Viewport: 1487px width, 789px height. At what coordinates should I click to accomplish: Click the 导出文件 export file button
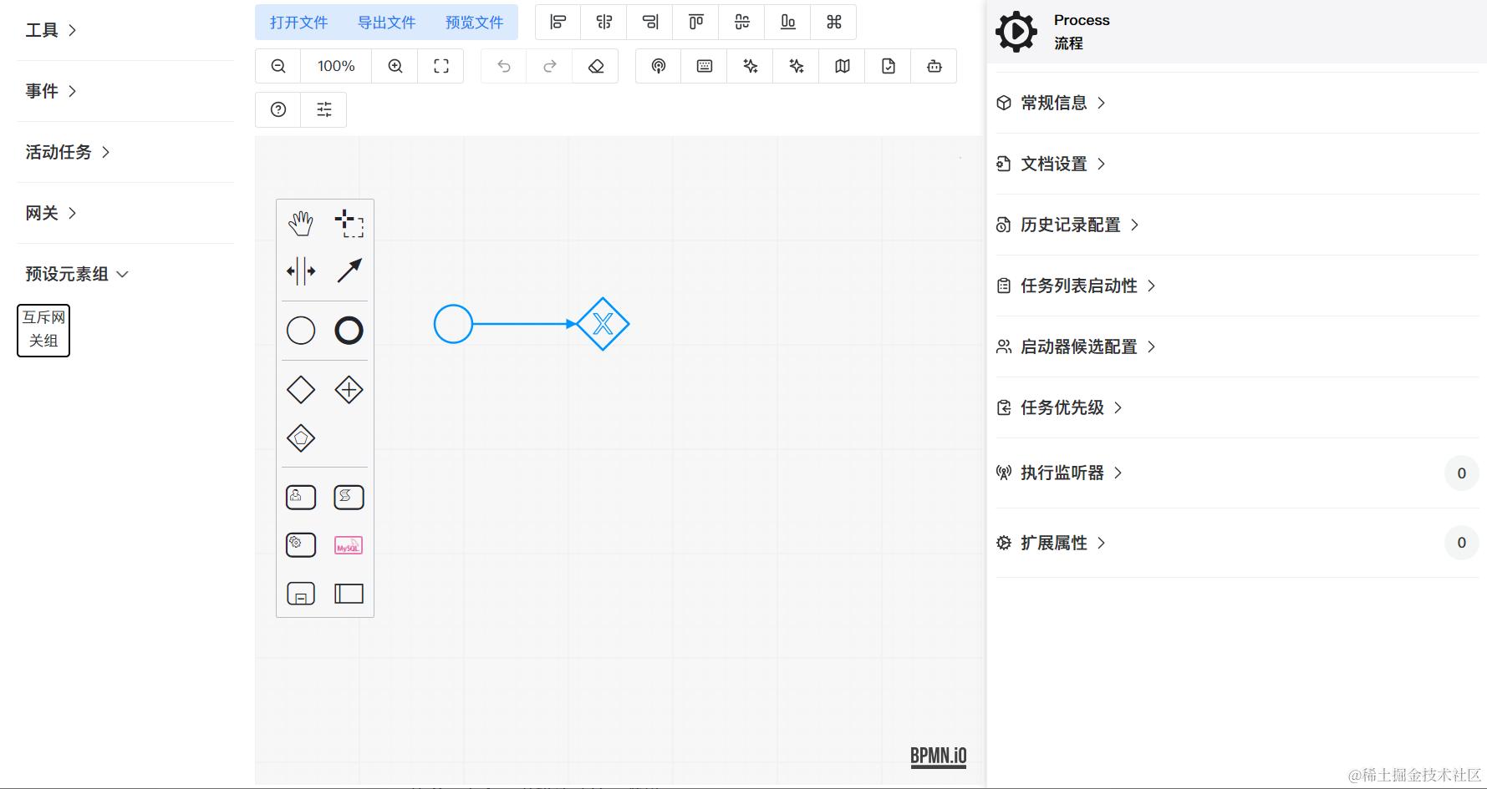[386, 23]
